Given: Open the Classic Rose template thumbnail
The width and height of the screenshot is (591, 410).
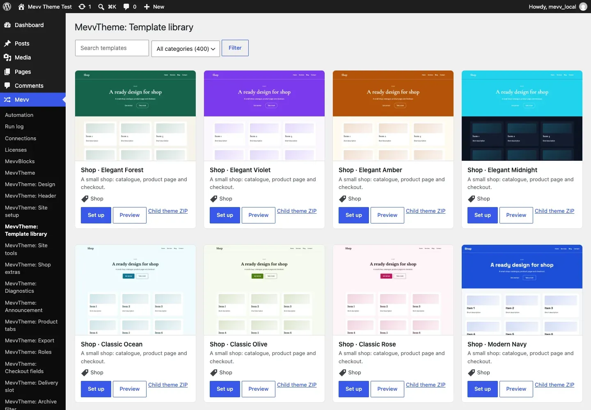Looking at the screenshot, I should pos(393,290).
